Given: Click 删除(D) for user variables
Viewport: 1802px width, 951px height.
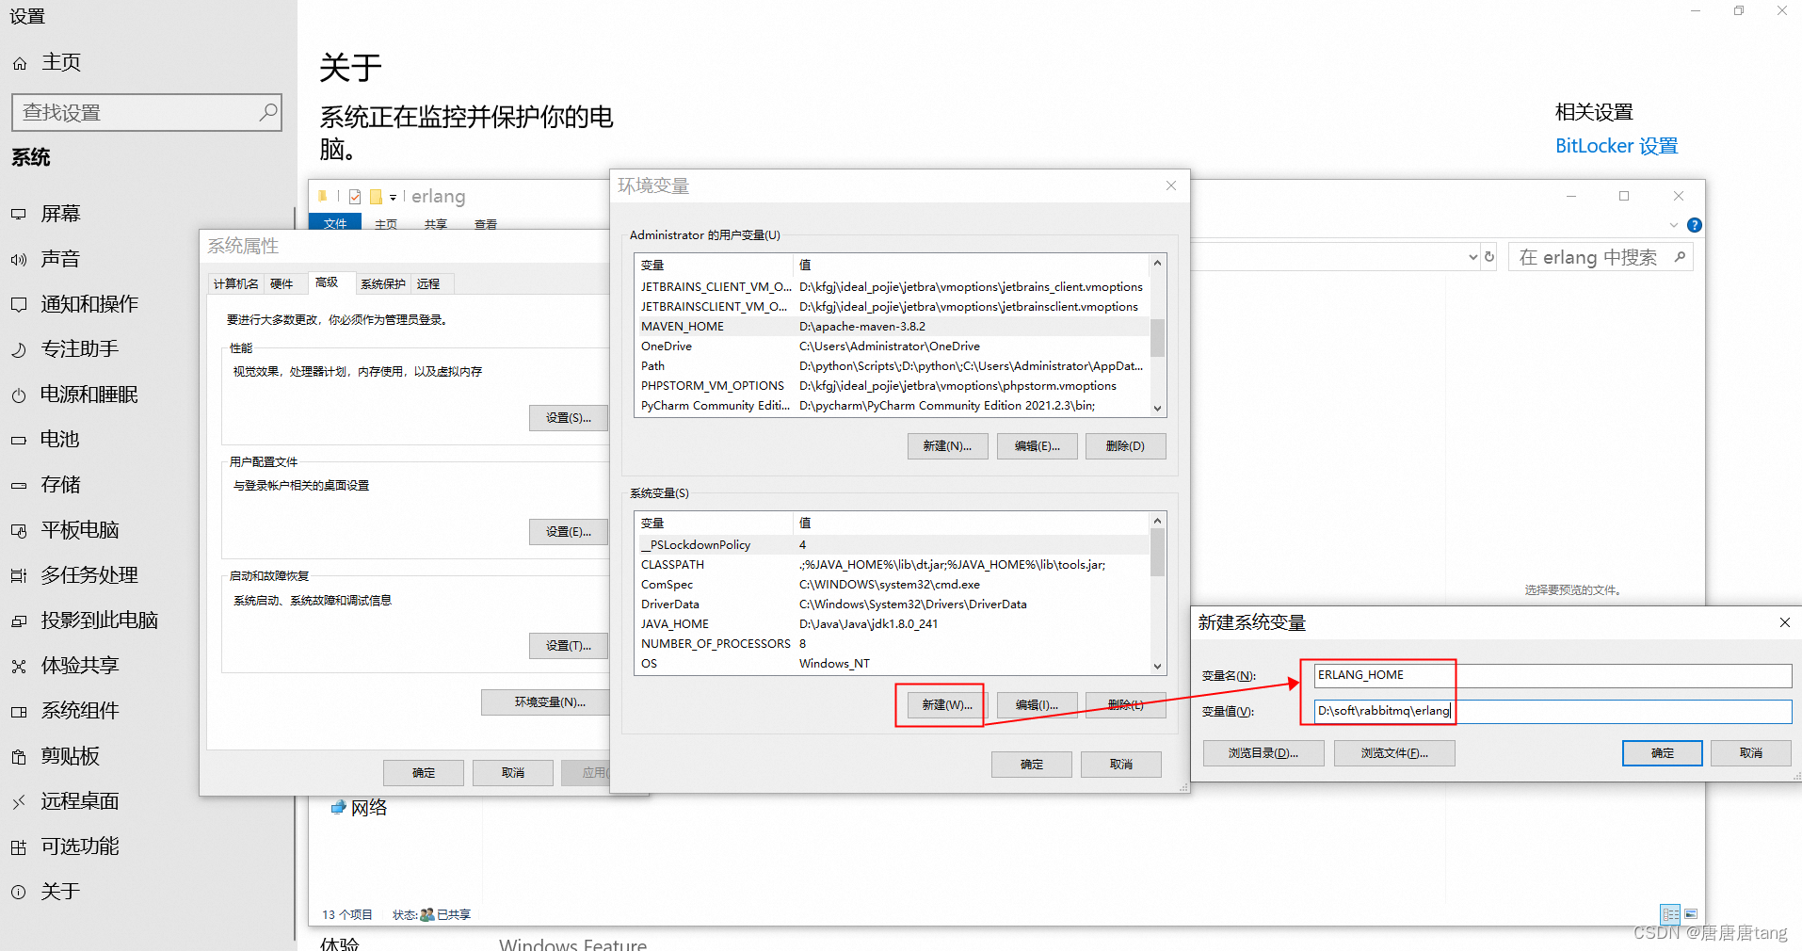Looking at the screenshot, I should tap(1125, 446).
